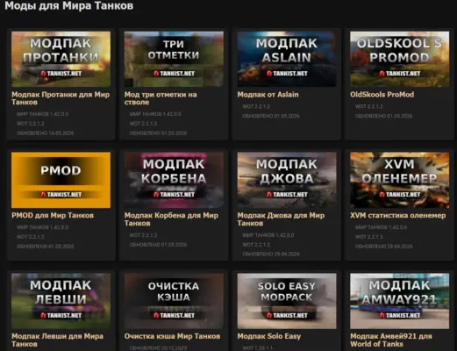Click WOT 2.2.1.2 under XVM статистика оленемер
The image size is (457, 351).
(x=369, y=237)
